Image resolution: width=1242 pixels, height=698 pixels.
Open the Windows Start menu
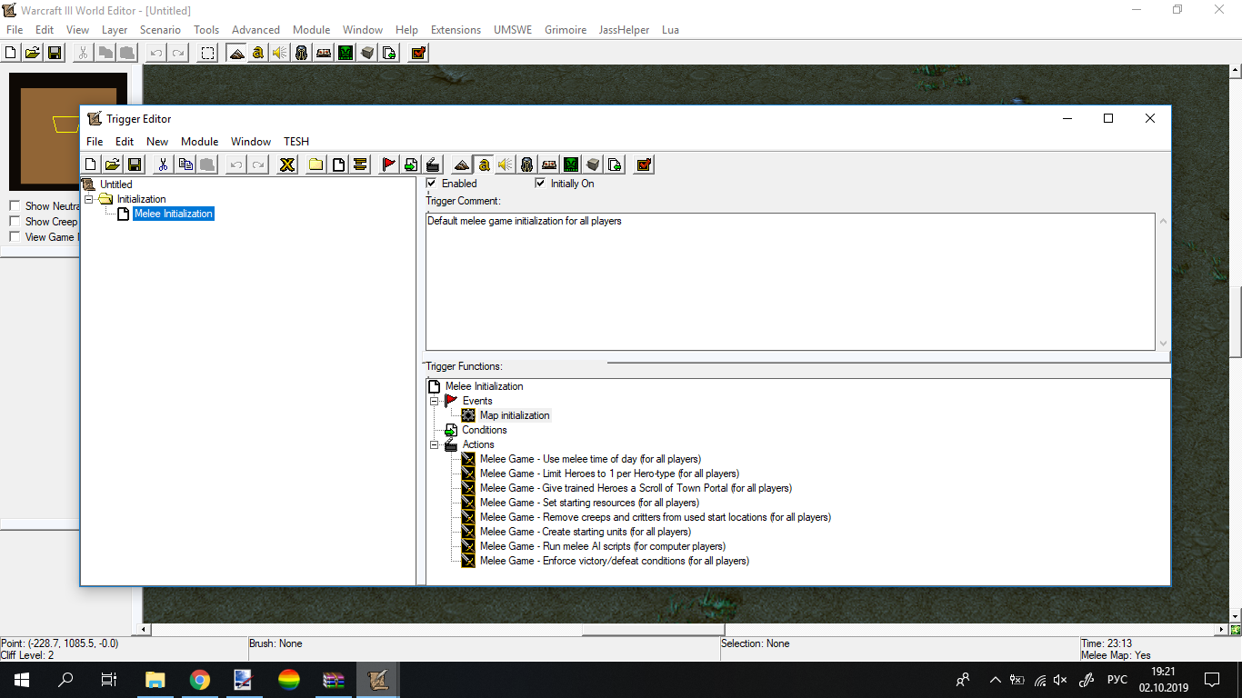coord(22,680)
